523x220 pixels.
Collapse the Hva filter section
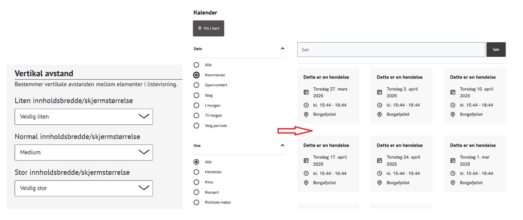[x=282, y=146]
